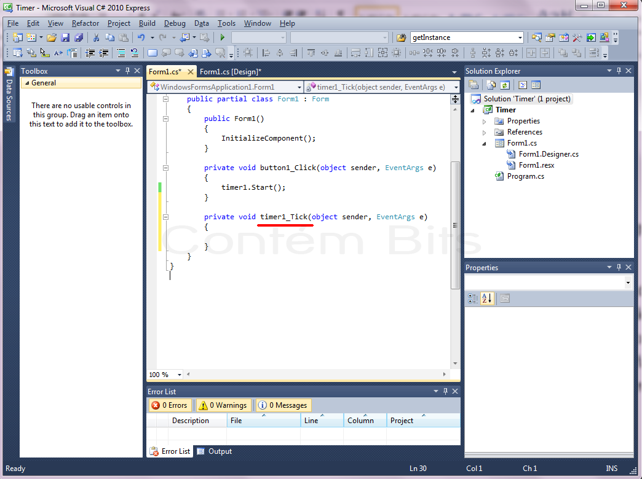Switch to the Form1.cs [Design]* tab
Viewport: 642px width, 479px height.
tap(230, 72)
